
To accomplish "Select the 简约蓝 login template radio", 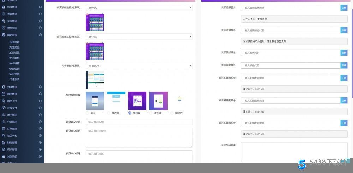I will (x=108, y=113).
